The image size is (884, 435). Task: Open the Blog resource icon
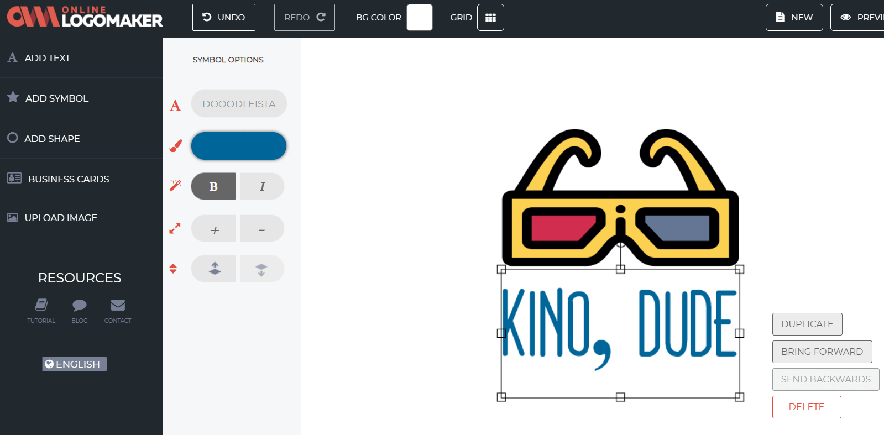point(80,305)
